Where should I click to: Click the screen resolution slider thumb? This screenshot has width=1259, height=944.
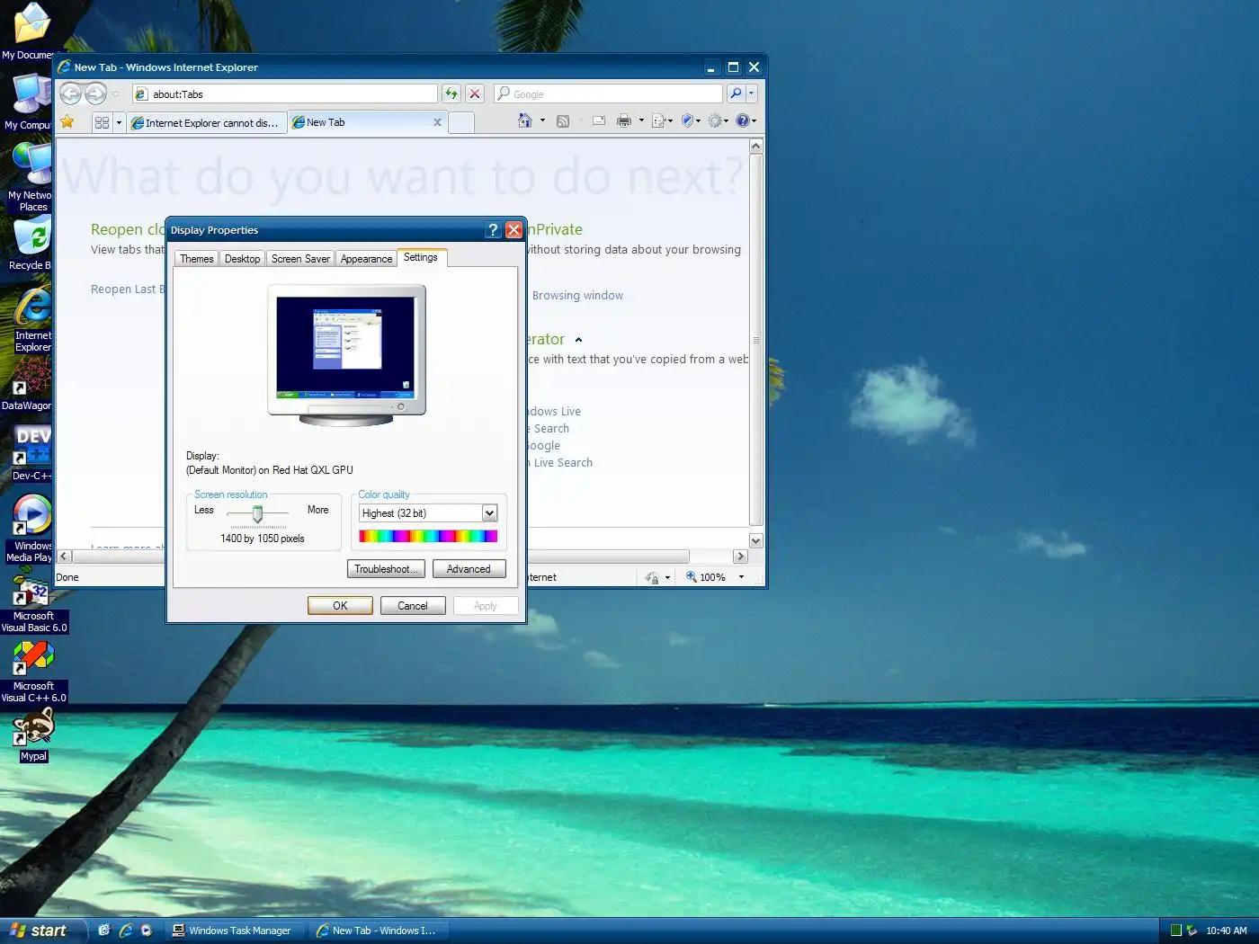(x=258, y=513)
